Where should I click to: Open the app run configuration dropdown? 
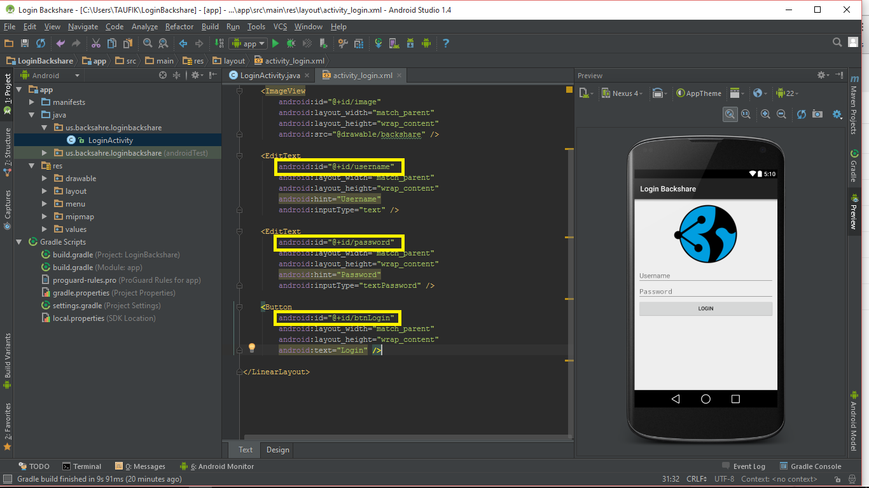(x=249, y=43)
